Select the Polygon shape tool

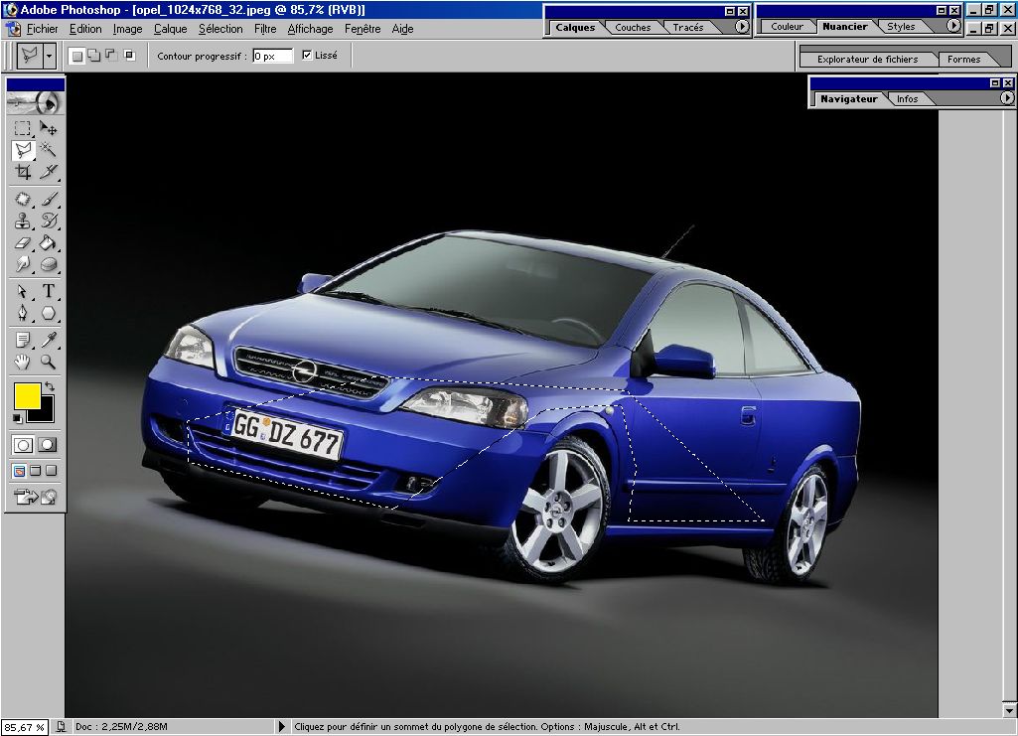[48, 313]
